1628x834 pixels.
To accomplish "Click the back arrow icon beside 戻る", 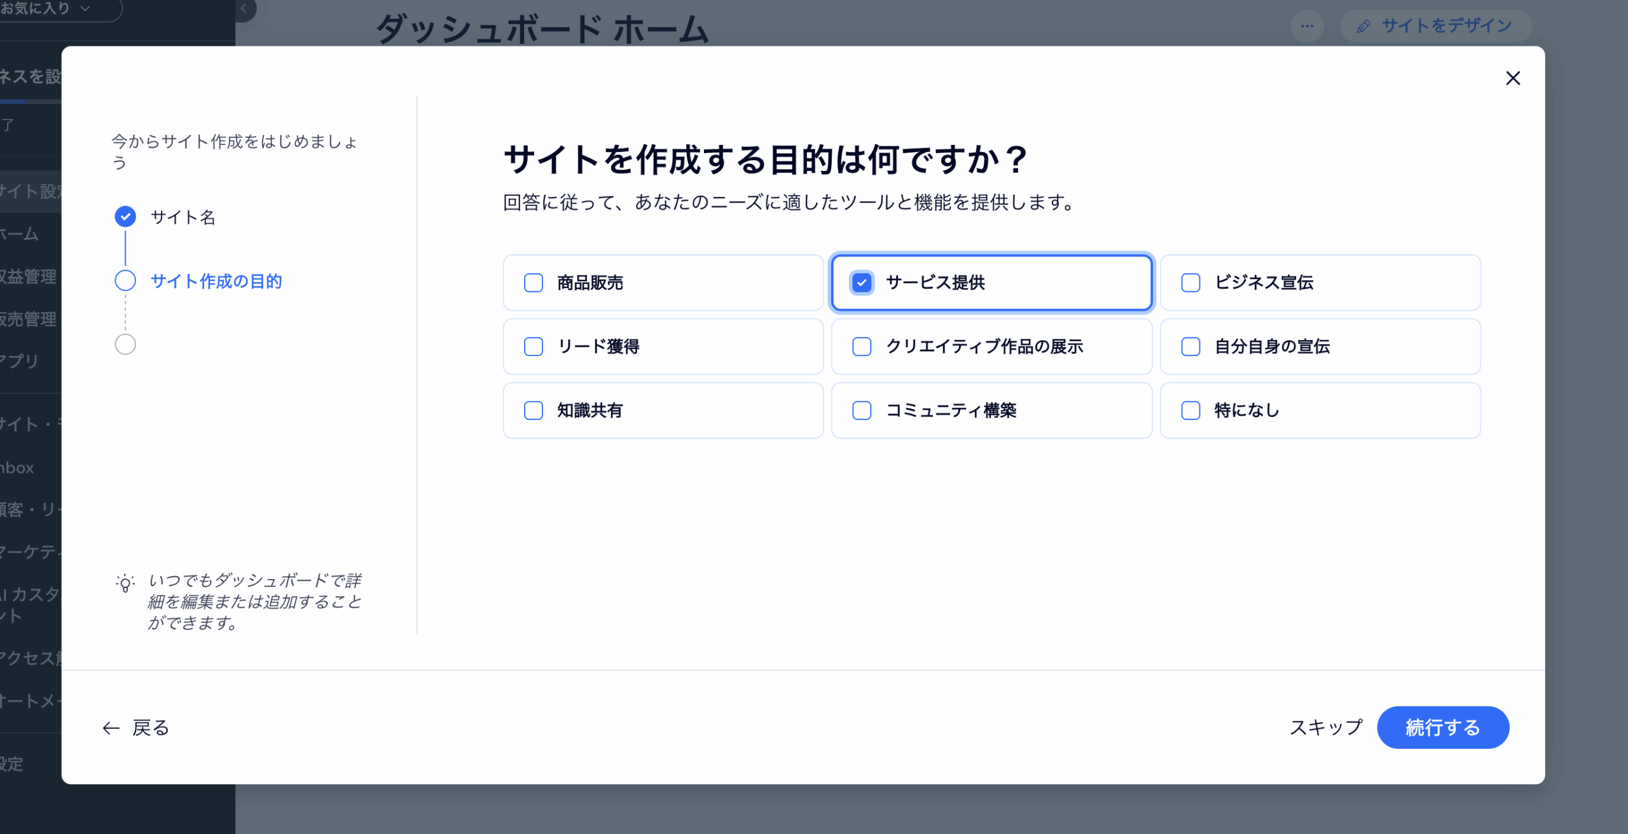I will click(x=111, y=728).
